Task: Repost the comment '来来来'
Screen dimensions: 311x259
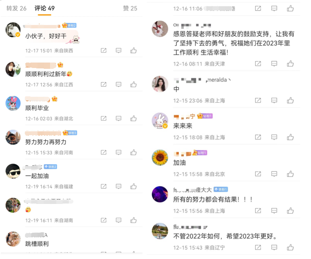Action: 258,137
